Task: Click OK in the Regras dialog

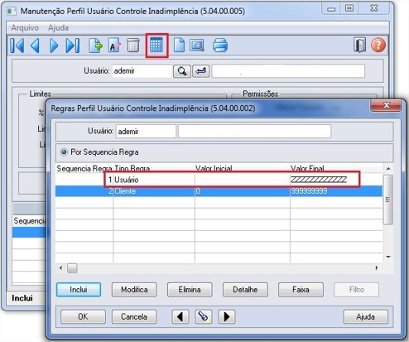Action: coord(83,316)
